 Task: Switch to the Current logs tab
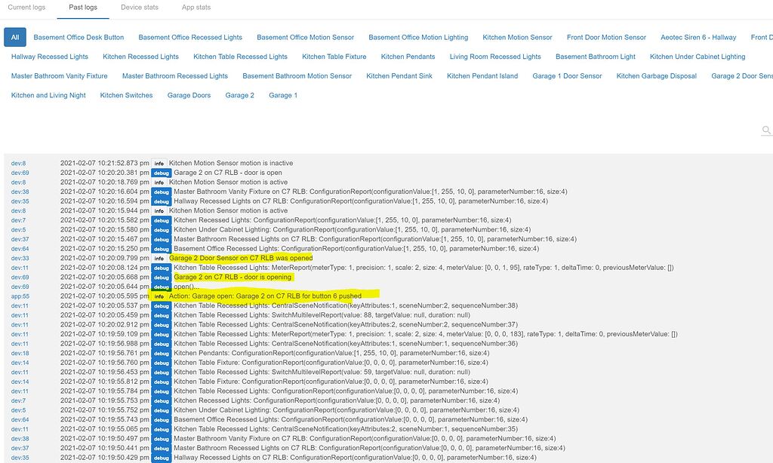pyautogui.click(x=26, y=8)
